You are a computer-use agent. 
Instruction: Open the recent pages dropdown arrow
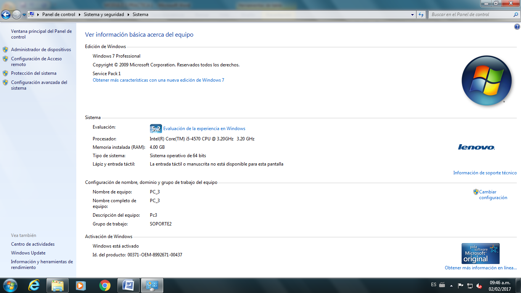24,15
